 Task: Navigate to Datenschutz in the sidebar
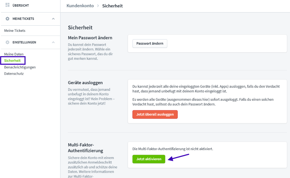click(14, 73)
